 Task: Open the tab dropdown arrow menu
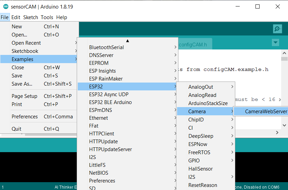(x=275, y=42)
